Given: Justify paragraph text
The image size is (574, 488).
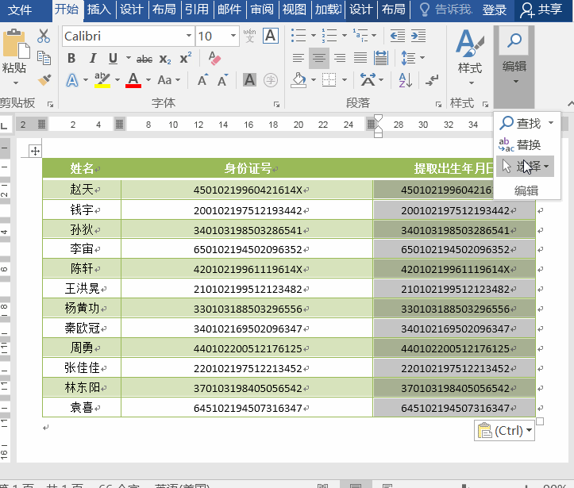Looking at the screenshot, I should 360,58.
